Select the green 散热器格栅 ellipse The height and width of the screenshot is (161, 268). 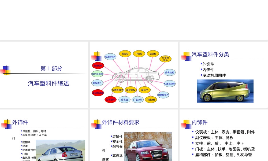98,74
